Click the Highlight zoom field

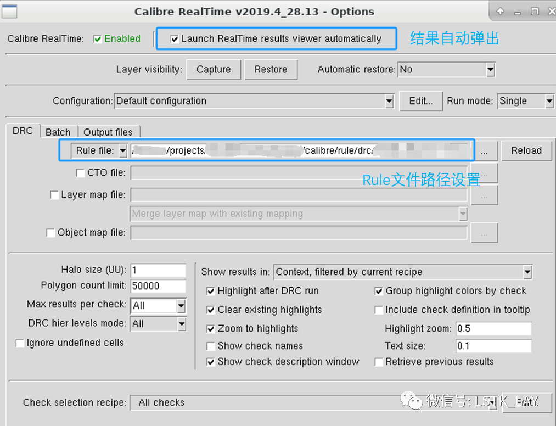pyautogui.click(x=493, y=329)
